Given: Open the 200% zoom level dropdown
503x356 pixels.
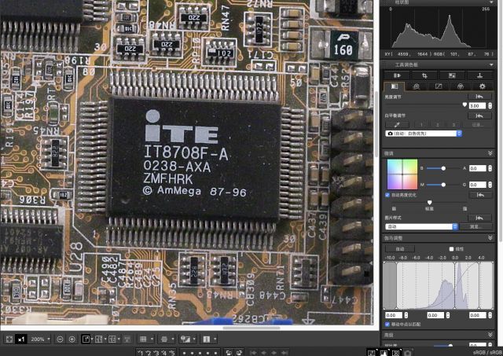Looking at the screenshot, I should (40, 339).
